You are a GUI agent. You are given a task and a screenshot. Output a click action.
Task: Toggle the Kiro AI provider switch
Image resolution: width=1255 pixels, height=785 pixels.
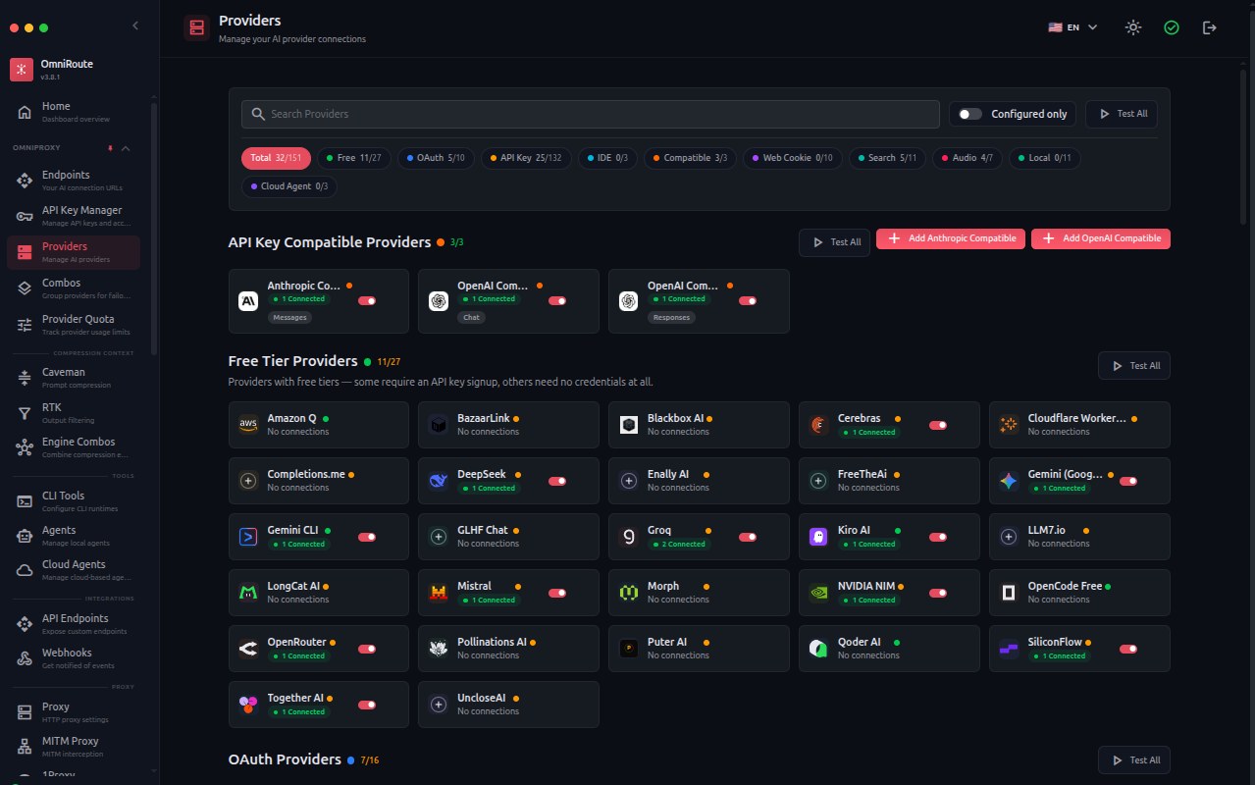tap(938, 537)
